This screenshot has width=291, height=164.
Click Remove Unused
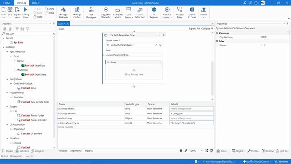pyautogui.click(x=167, y=13)
